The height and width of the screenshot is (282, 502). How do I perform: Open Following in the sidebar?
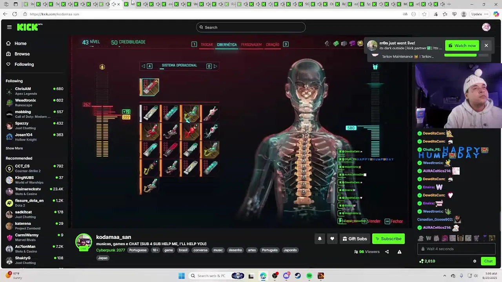pos(24,64)
